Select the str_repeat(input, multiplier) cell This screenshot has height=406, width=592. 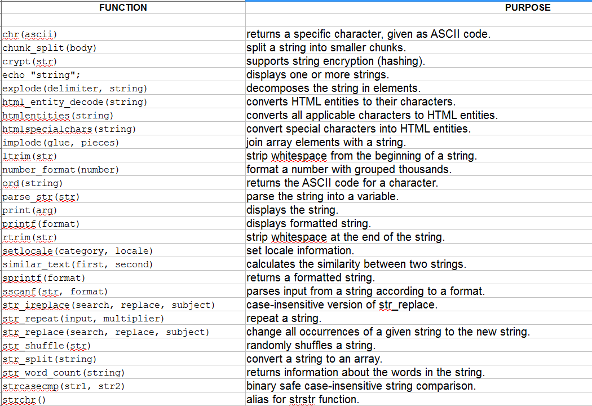click(83, 319)
